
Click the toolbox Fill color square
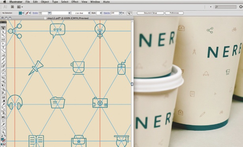(x=2, y=139)
